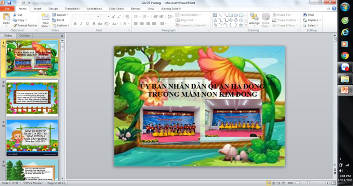This screenshot has width=353, height=186.
Task: Open the Outline pane tab
Action: (25, 36)
